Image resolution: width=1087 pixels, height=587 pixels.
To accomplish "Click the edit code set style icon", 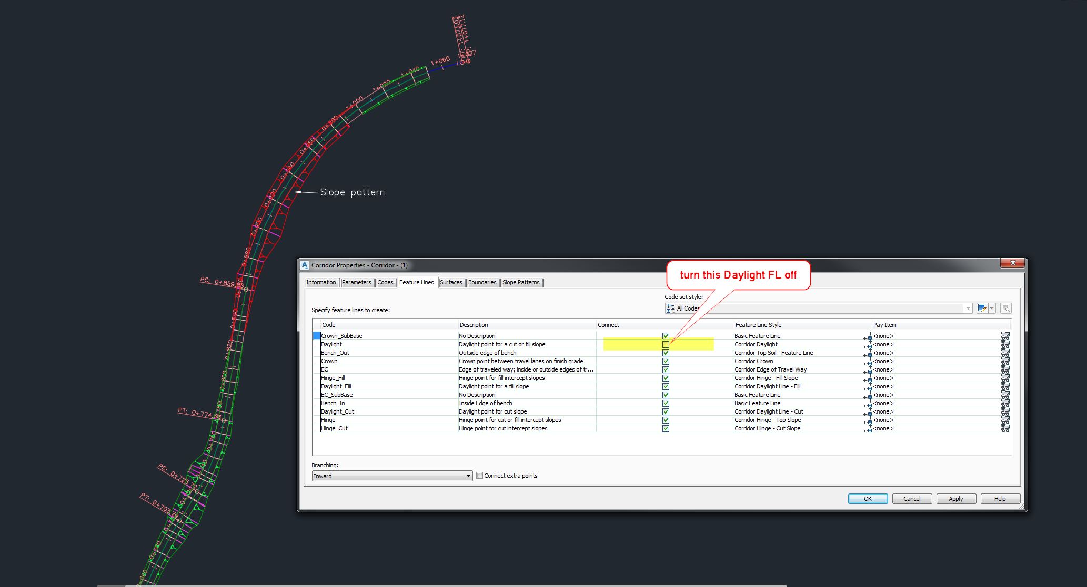I will (982, 308).
